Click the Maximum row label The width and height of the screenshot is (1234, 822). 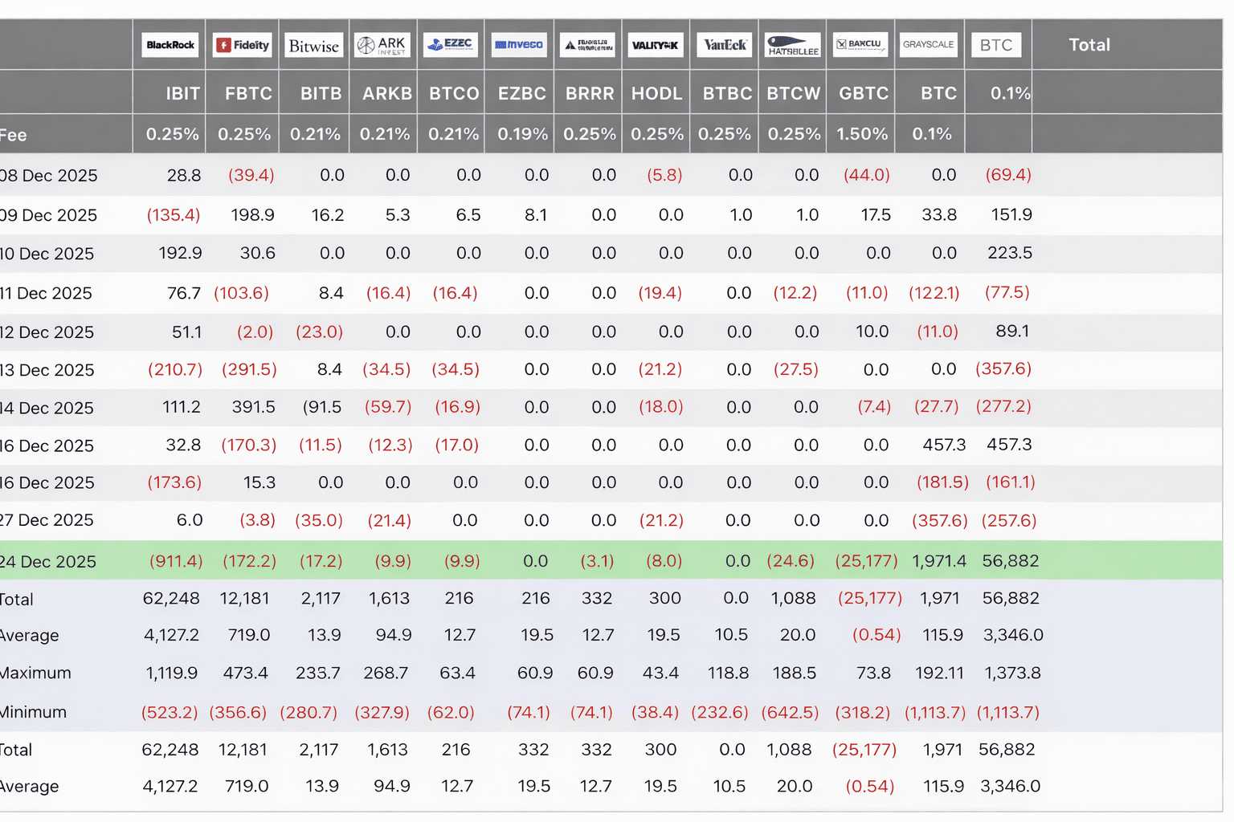click(36, 673)
